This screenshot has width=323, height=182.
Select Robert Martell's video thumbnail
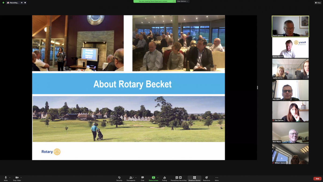pos(290,48)
